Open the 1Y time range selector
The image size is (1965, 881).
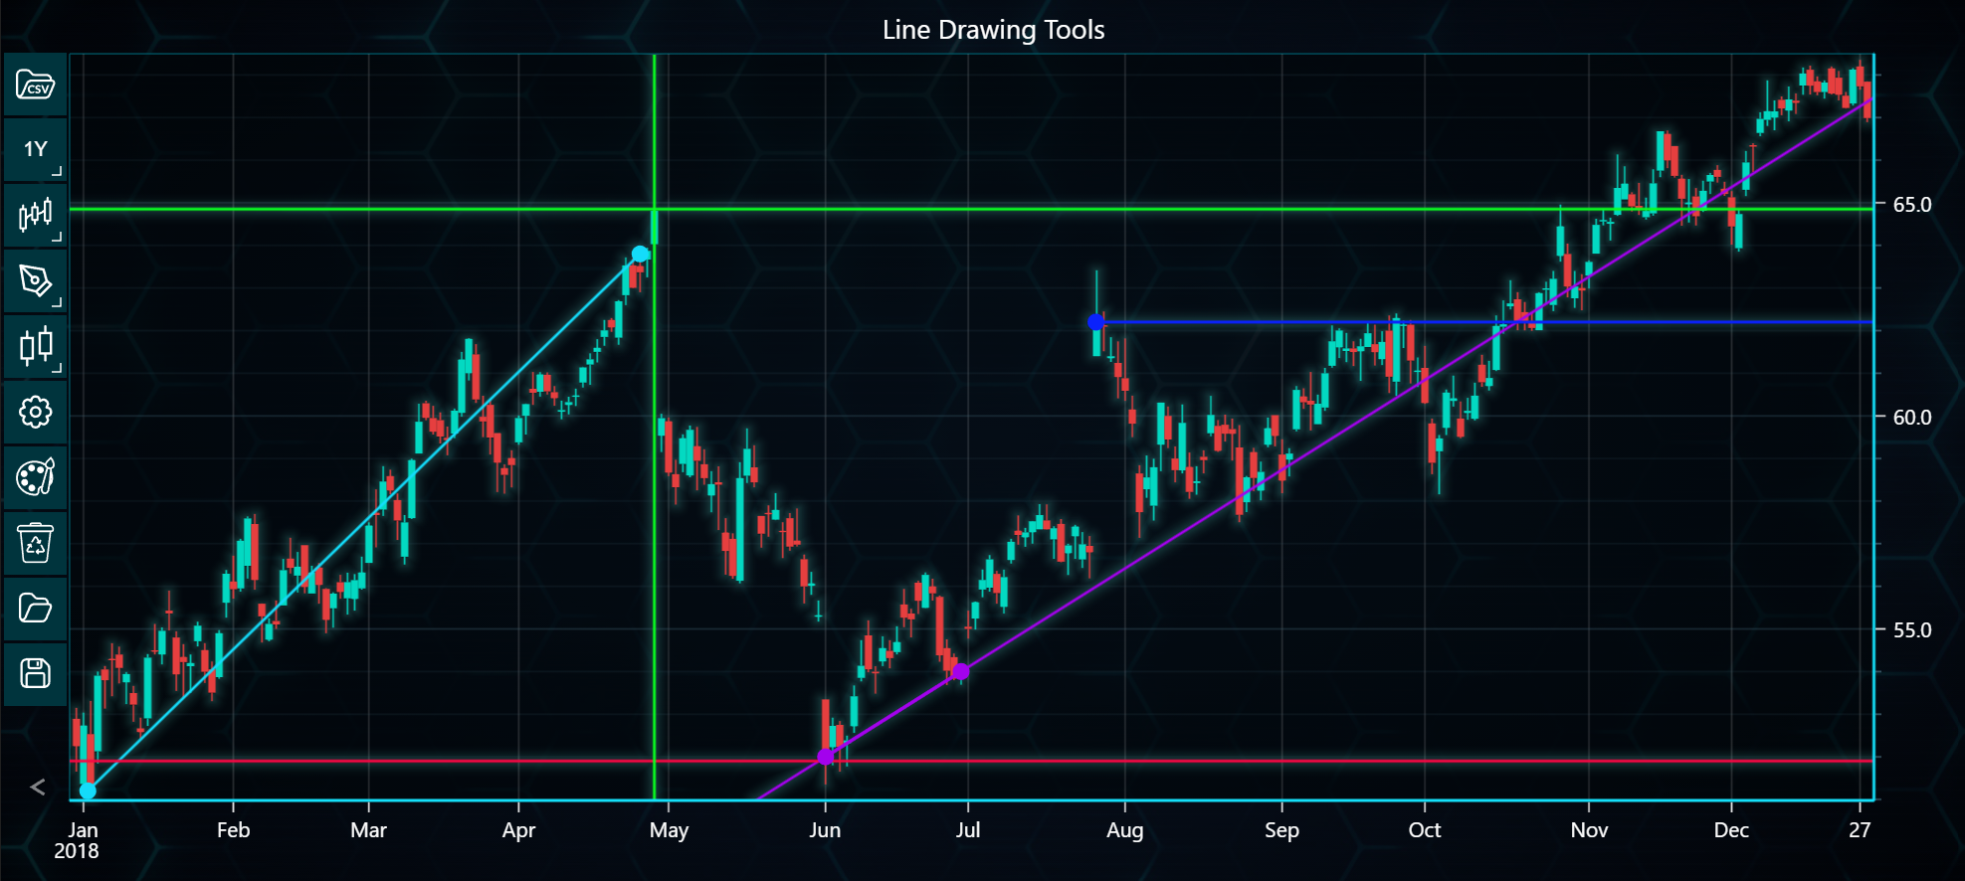pos(36,150)
